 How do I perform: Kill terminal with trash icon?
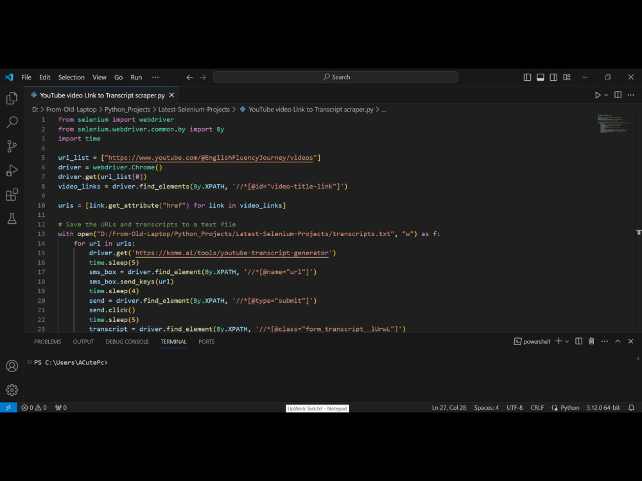pyautogui.click(x=591, y=341)
